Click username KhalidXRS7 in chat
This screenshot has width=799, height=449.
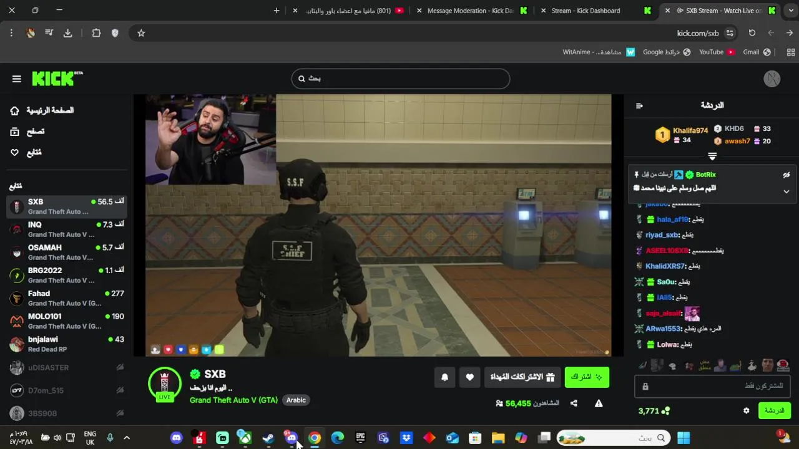pos(665,266)
